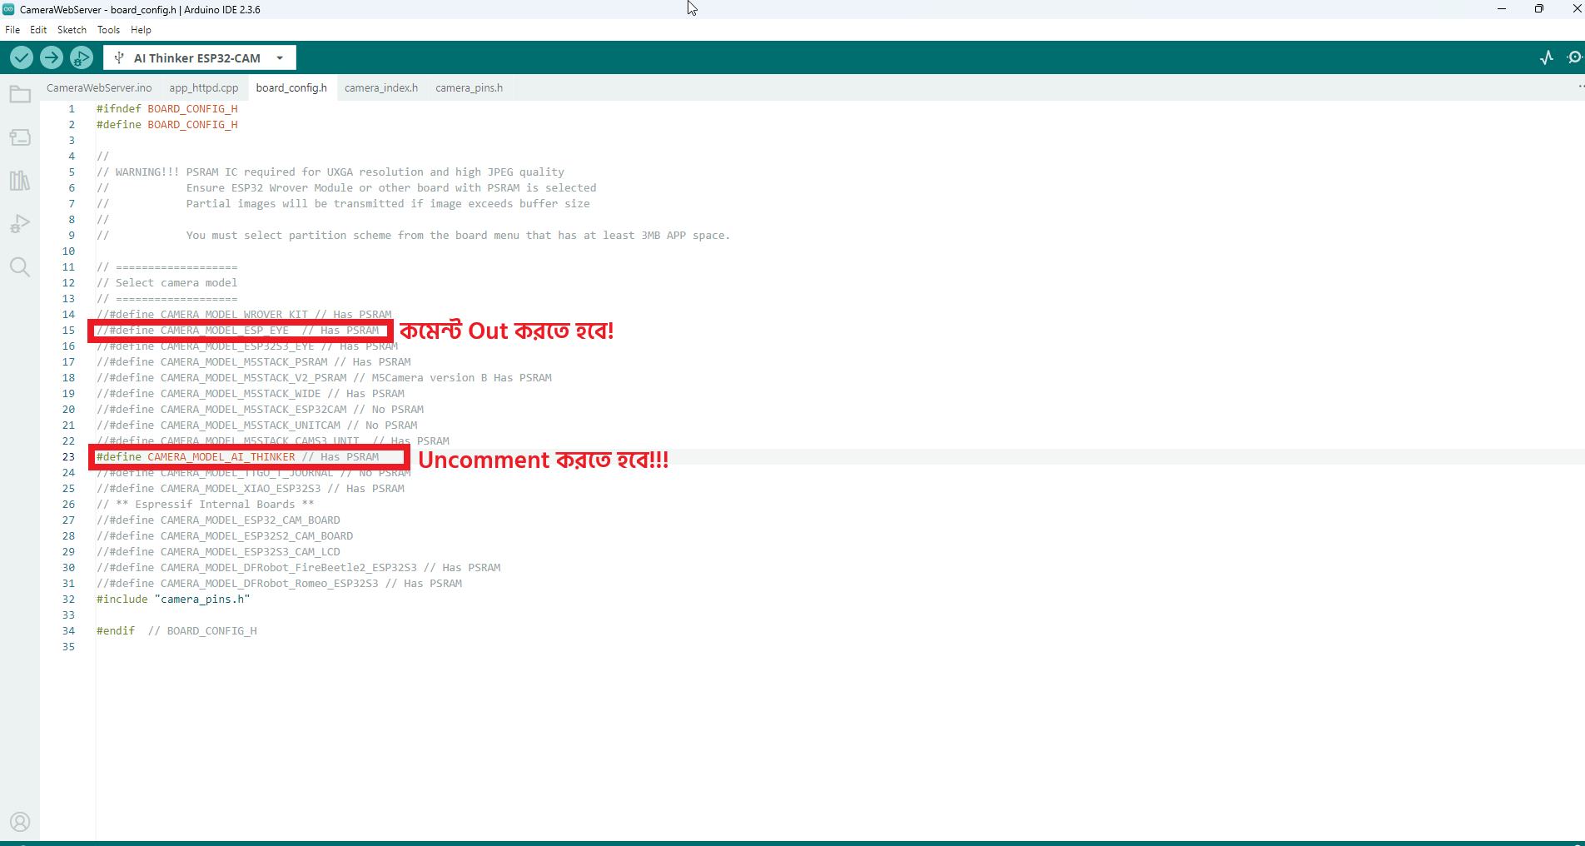Open the Sketch menu
This screenshot has height=846, width=1585.
72,30
